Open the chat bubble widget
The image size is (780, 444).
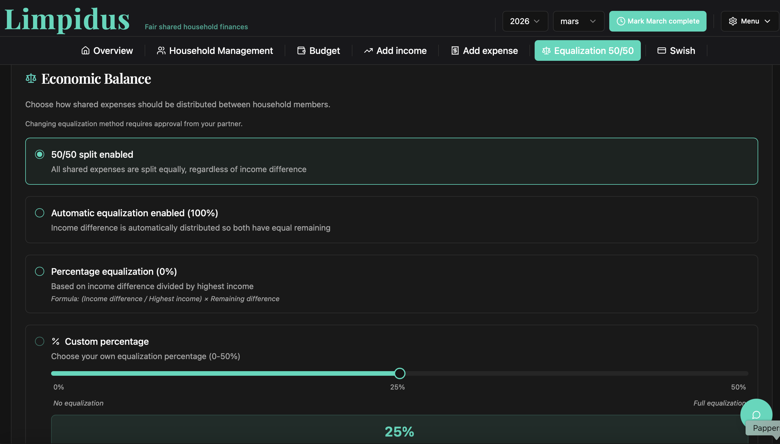tap(756, 415)
